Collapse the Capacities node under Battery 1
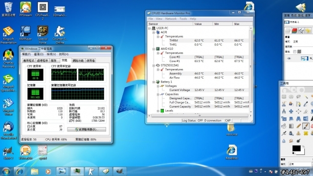Image resolution: width=313 pixels, height=176 pixels. (x=158, y=94)
